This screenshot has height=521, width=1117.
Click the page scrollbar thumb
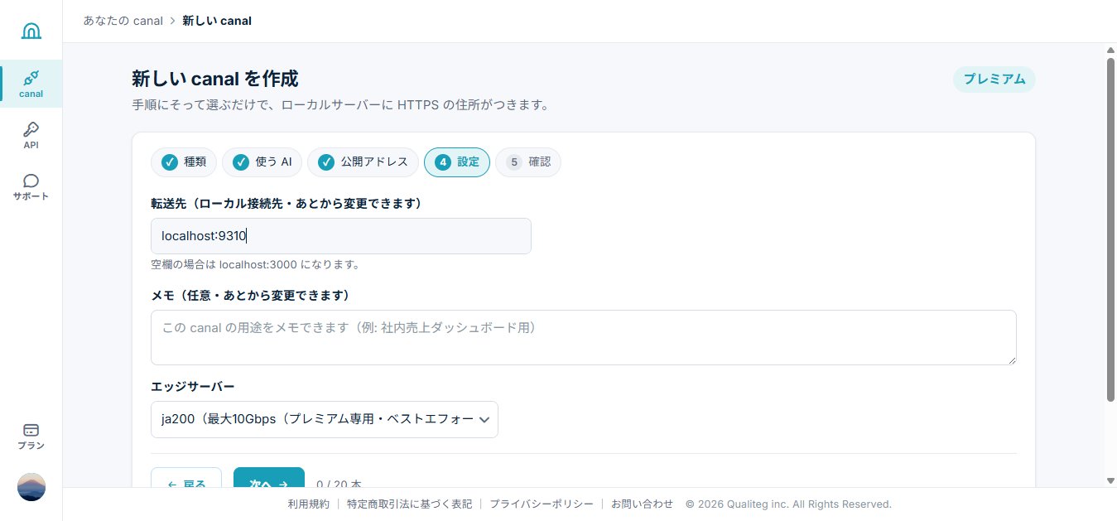(x=1110, y=229)
